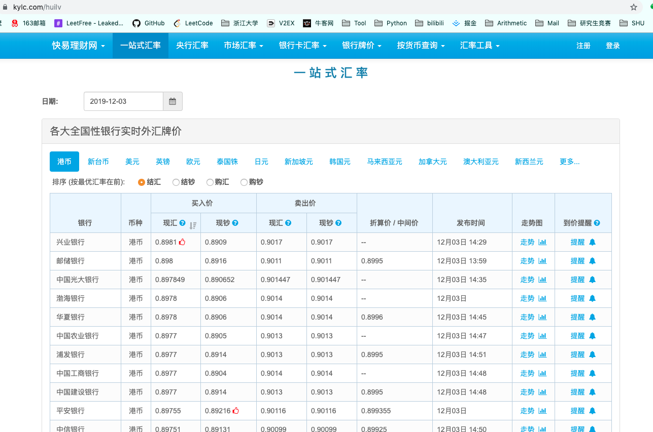Viewport: 653px width, 432px height.
Task: Open the 浙江大学 bookmark
Action: (x=240, y=23)
